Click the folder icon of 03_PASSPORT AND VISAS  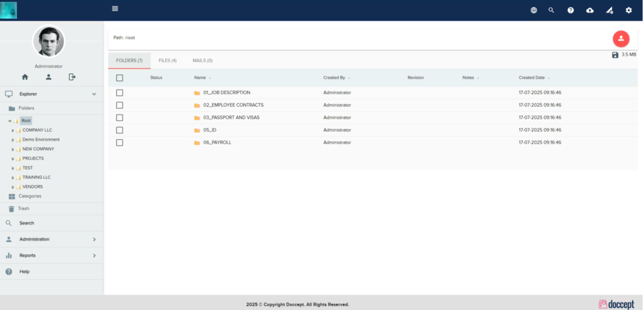point(197,118)
